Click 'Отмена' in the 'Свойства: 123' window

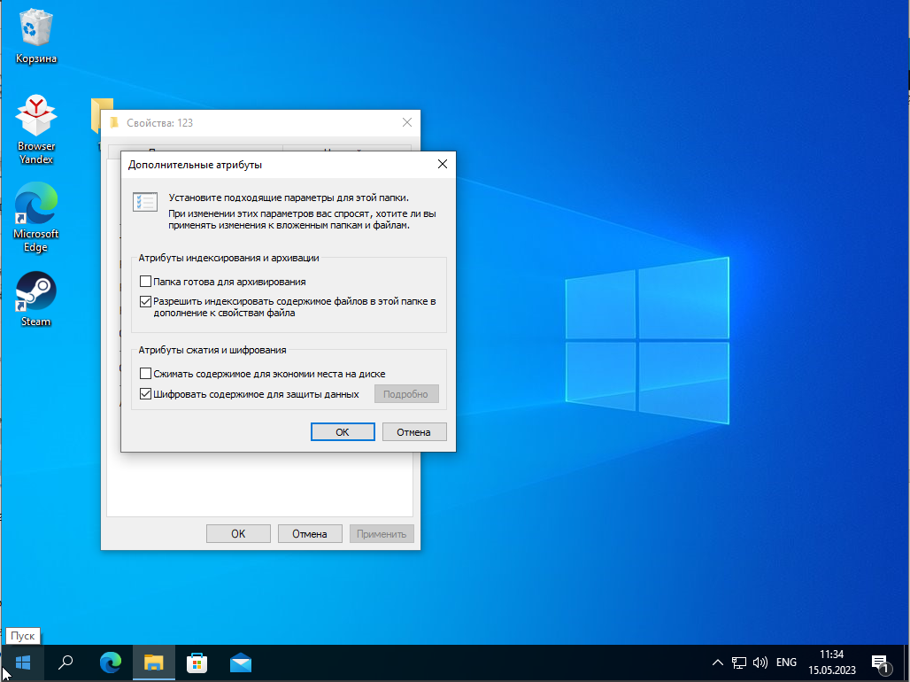[x=310, y=533]
